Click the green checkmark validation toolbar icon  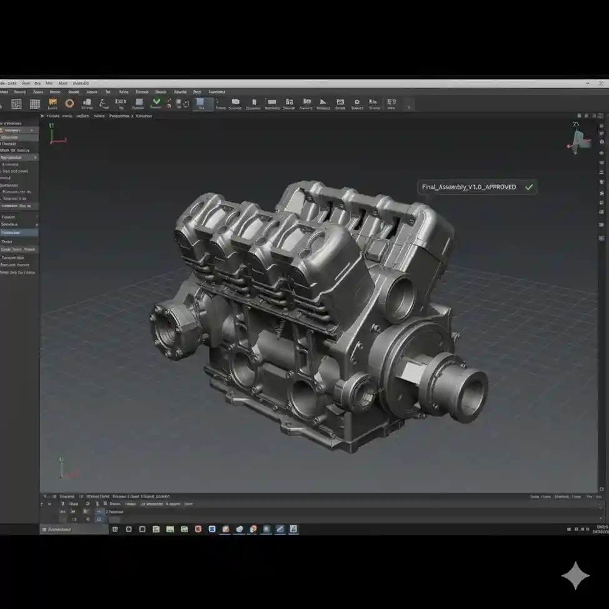[154, 104]
